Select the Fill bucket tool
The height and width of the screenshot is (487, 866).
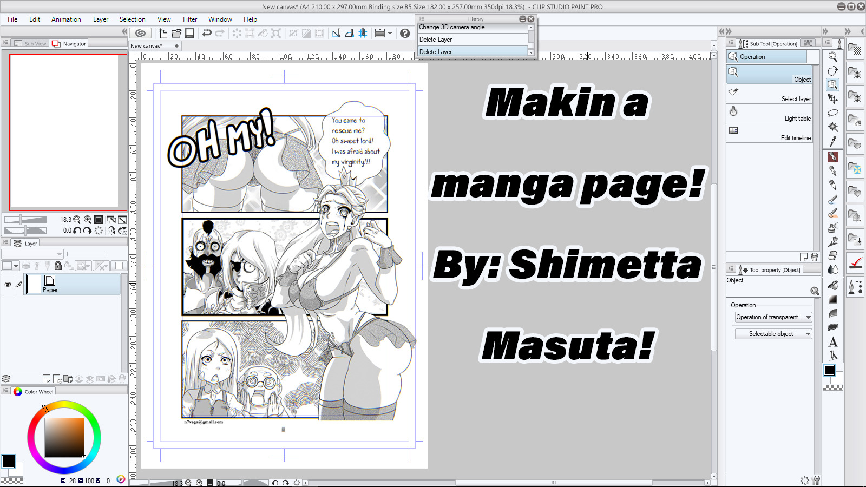coord(832,285)
